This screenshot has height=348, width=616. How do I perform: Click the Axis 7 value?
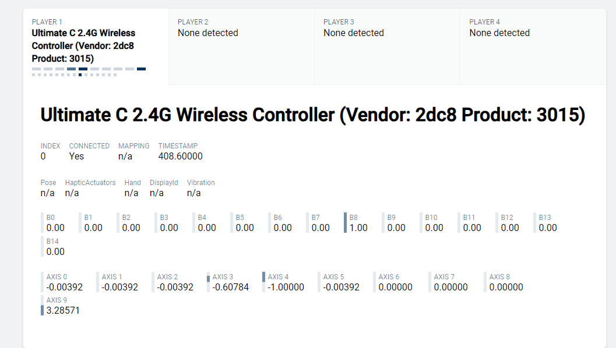tap(450, 287)
